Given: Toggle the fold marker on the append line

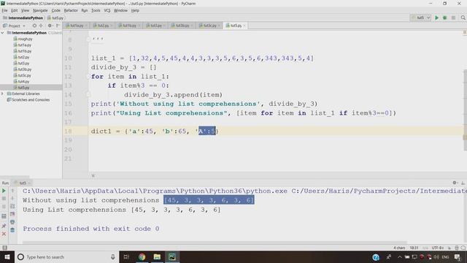Looking at the screenshot, I should pyautogui.click(x=88, y=95).
